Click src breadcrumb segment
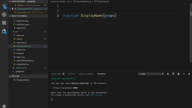192x108 pixels. pos(69,1)
